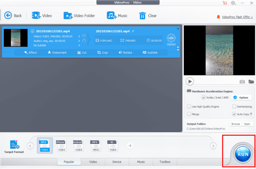Select the Android H264 preset

(79, 146)
